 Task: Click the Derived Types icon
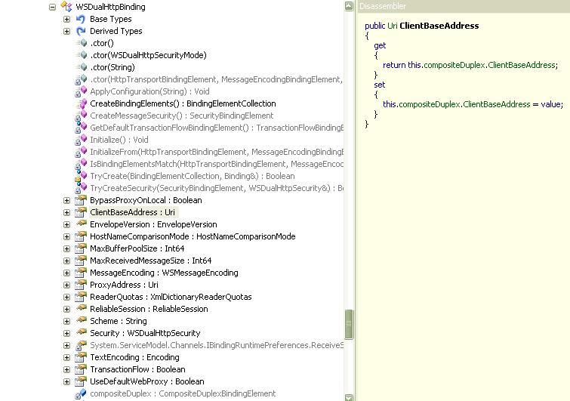(x=81, y=31)
